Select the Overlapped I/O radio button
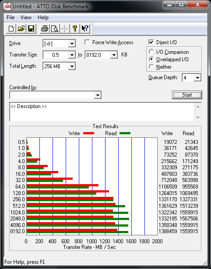Screen dimensions: 211x269 (151, 59)
